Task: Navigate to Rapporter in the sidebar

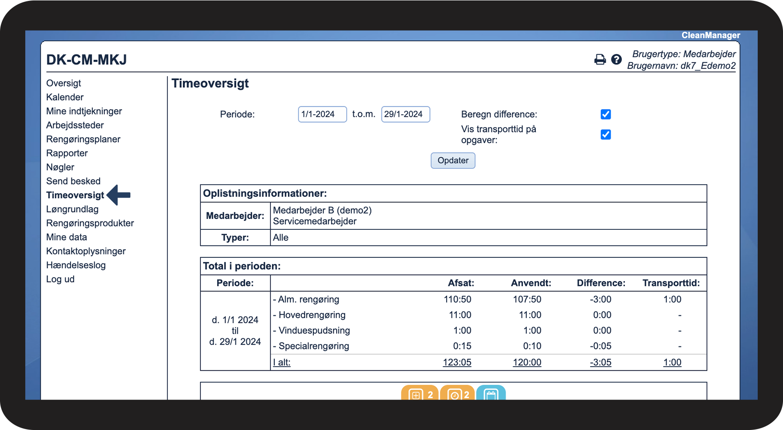Action: click(67, 153)
